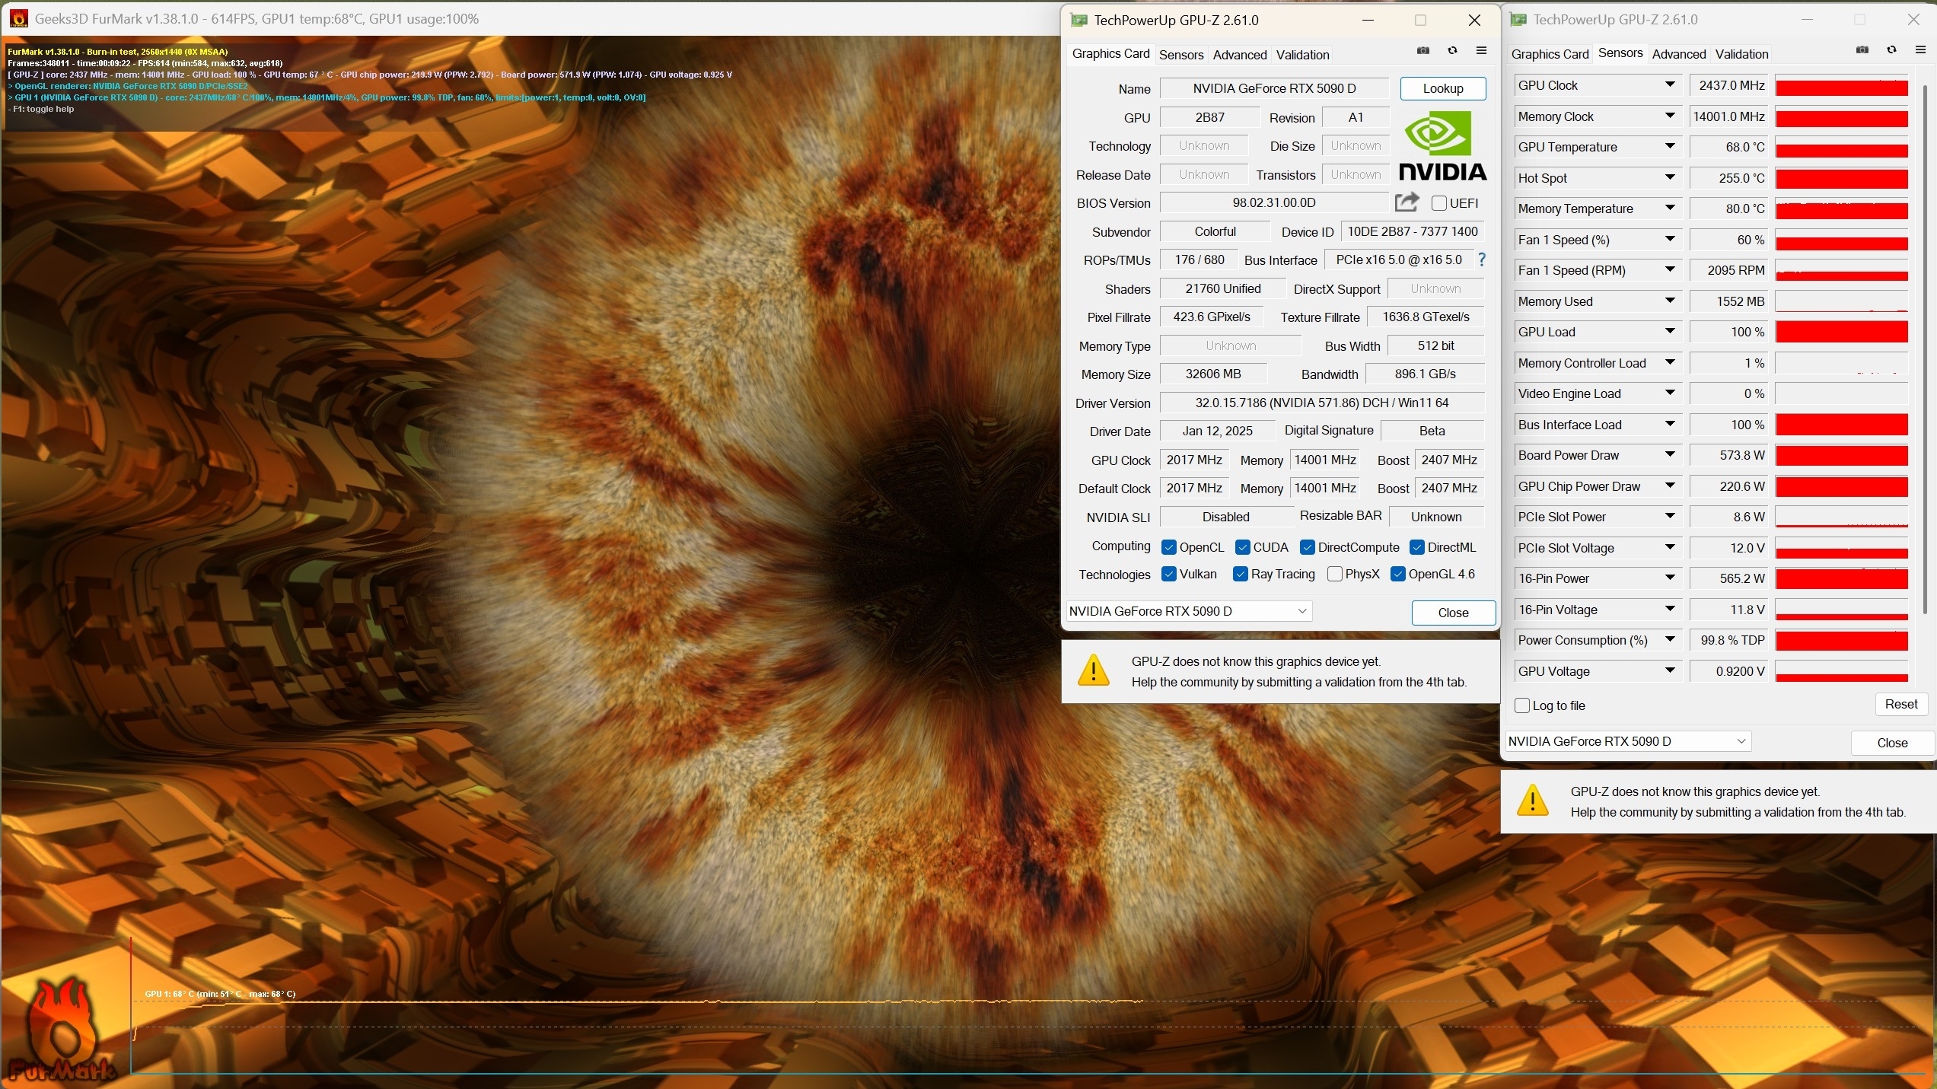
Task: Expand the Board Power Draw sensor dropdown
Action: [x=1670, y=455]
